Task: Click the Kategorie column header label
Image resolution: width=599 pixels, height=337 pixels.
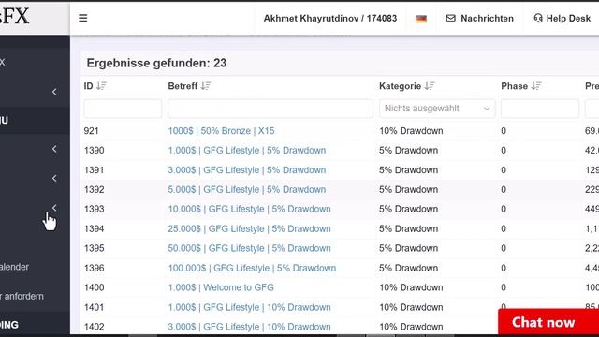Action: coord(400,86)
